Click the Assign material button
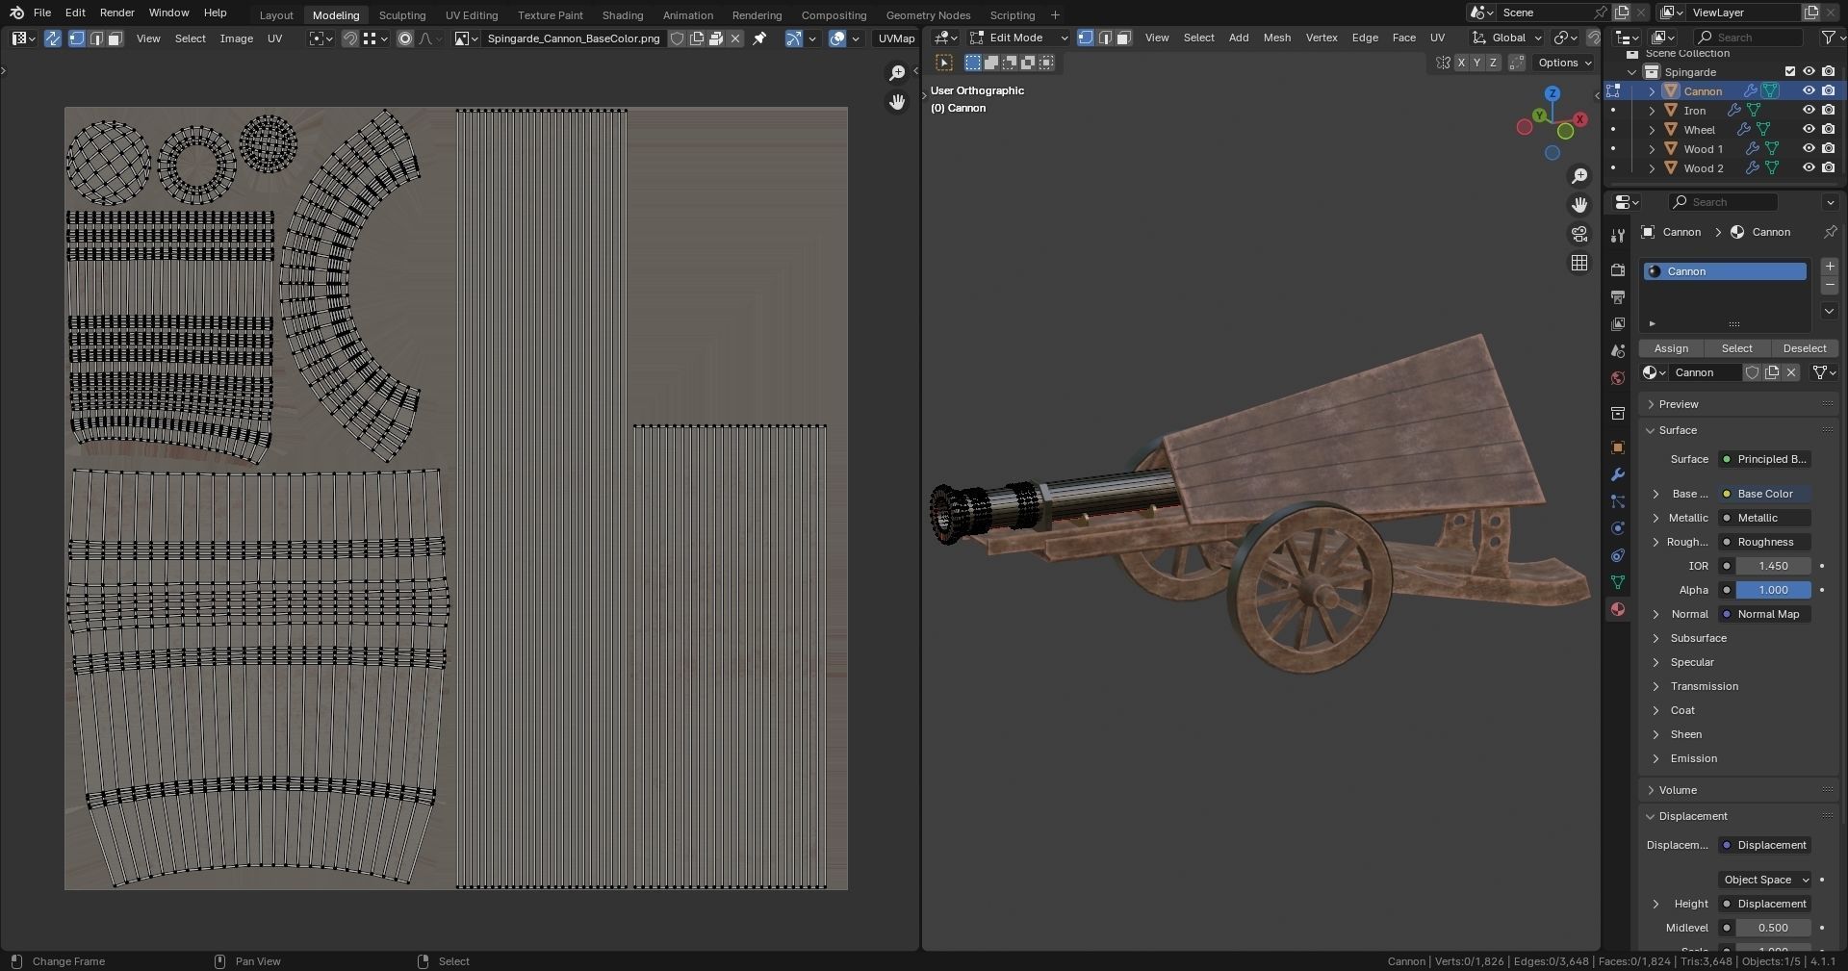This screenshot has width=1848, height=971. [1671, 348]
